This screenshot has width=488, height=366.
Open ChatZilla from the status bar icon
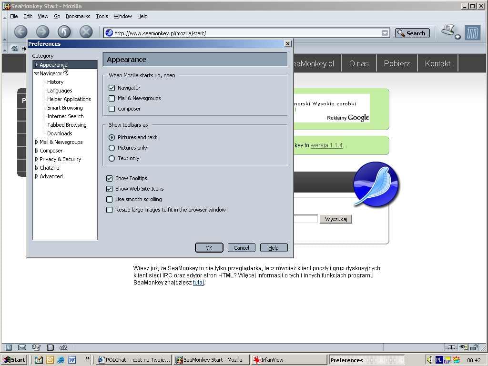click(63, 347)
